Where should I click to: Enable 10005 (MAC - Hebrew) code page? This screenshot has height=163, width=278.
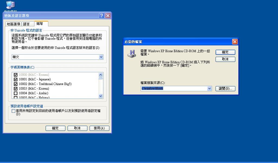(x=15, y=97)
